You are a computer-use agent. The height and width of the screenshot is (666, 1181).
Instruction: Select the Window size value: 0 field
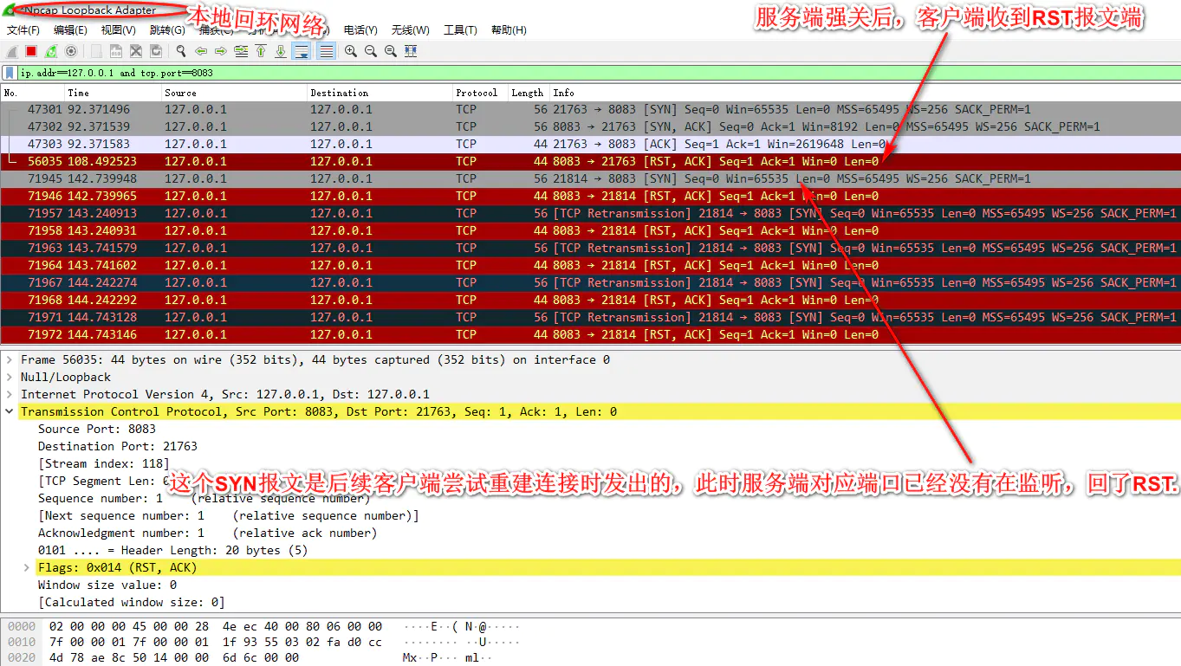107,585
